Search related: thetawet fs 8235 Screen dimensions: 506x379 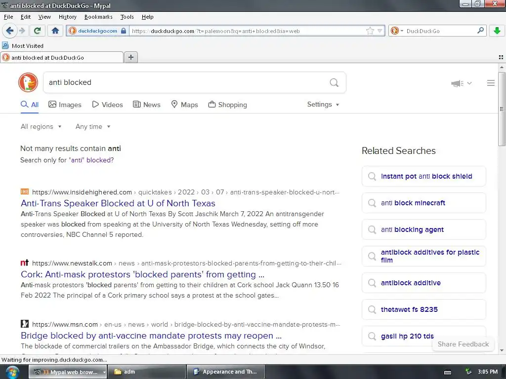[x=423, y=309]
